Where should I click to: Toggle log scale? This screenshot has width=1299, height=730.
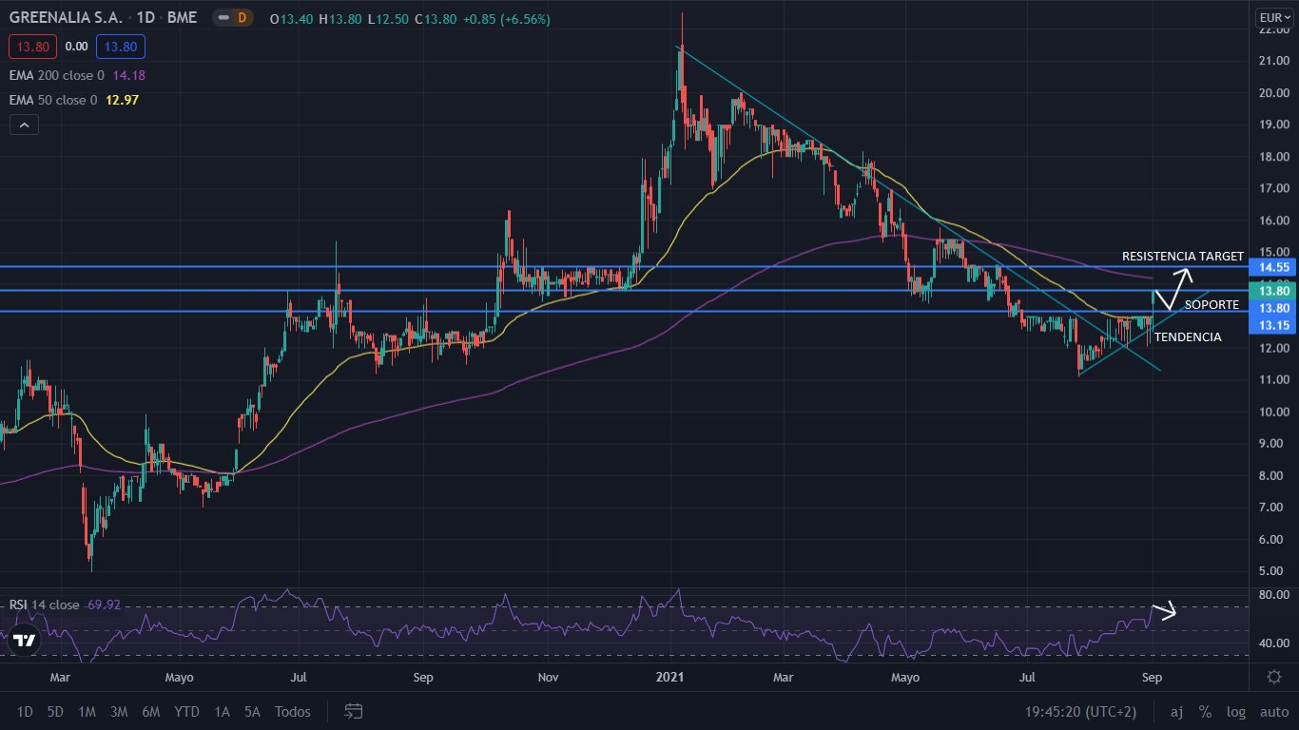point(1236,711)
